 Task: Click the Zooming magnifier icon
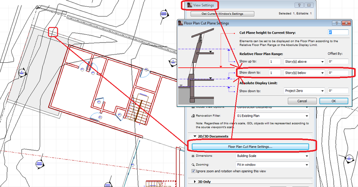[x=194, y=165]
